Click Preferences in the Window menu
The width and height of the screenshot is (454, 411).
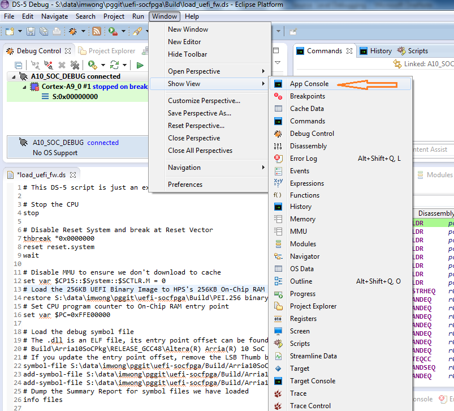pyautogui.click(x=185, y=185)
